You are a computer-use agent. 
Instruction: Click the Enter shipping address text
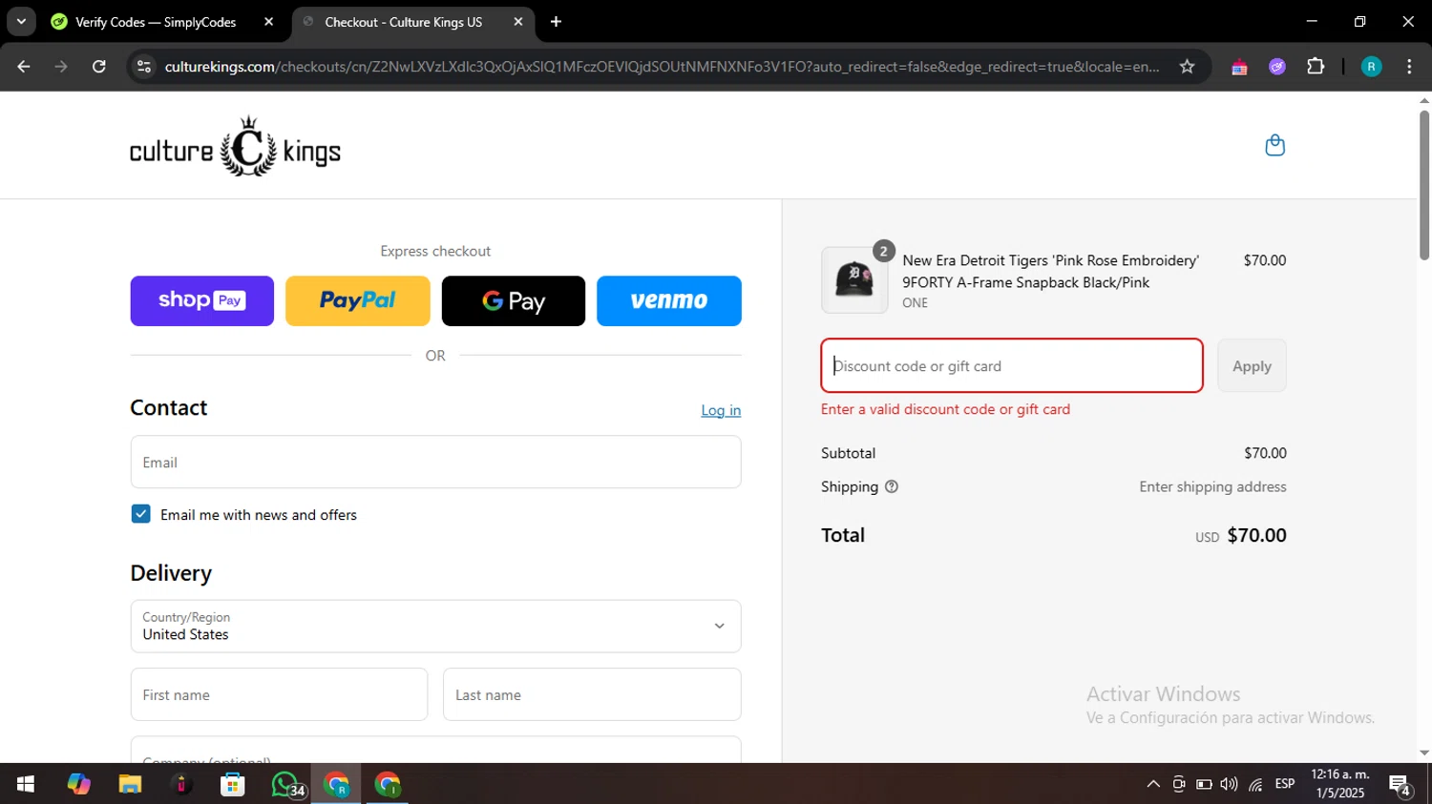[1212, 486]
